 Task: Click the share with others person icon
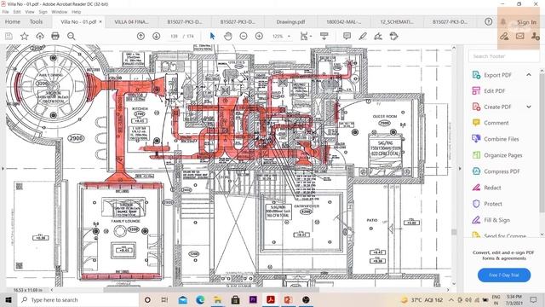point(536,36)
